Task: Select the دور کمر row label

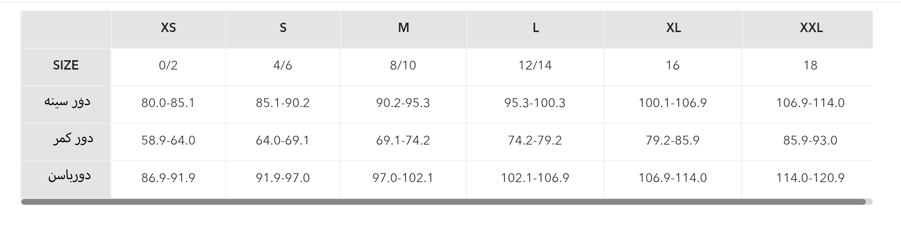Action: pyautogui.click(x=73, y=140)
